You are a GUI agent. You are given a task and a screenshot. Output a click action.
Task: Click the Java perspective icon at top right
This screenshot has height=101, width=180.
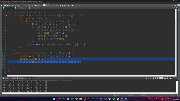(x=178, y=5)
